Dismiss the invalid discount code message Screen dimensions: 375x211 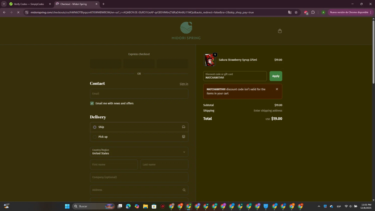(x=277, y=89)
